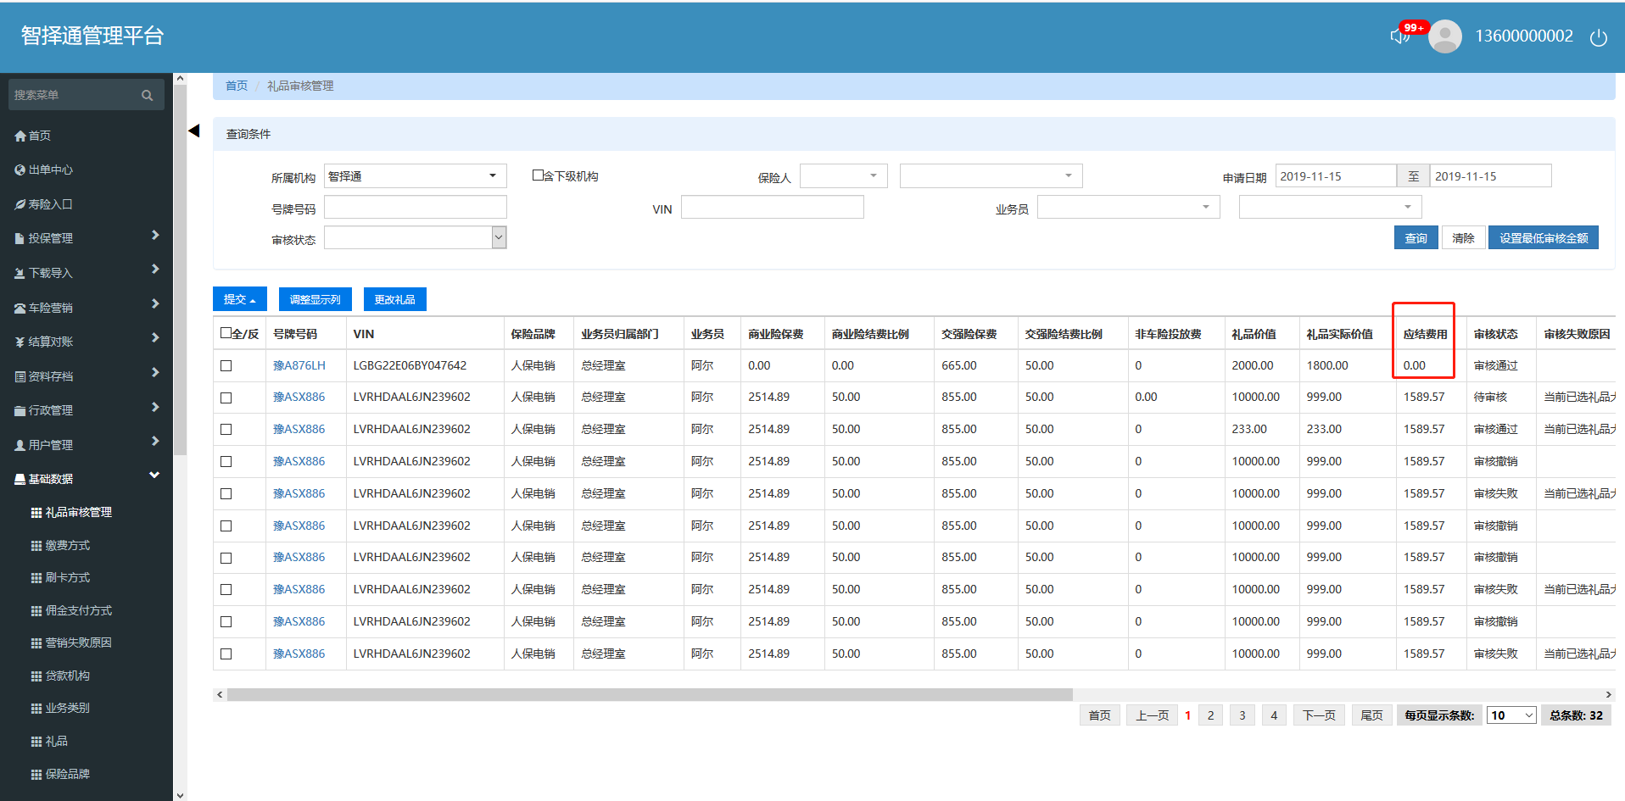Check the 全/反 select-all checkbox
The image size is (1625, 801).
point(226,333)
